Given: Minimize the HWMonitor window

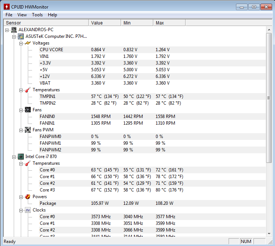Looking at the screenshot, I should click(242, 7).
